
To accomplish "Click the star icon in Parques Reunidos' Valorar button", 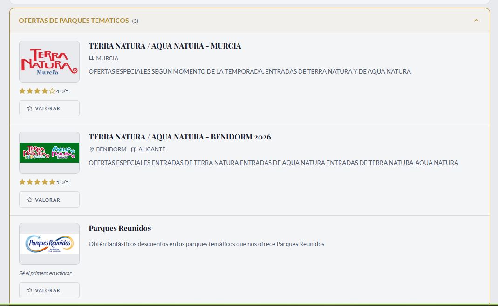I will (x=30, y=290).
